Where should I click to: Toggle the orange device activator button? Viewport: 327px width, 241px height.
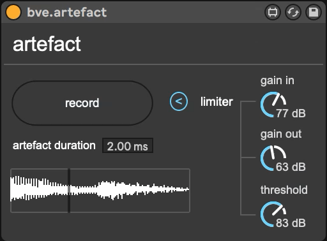coord(13,12)
